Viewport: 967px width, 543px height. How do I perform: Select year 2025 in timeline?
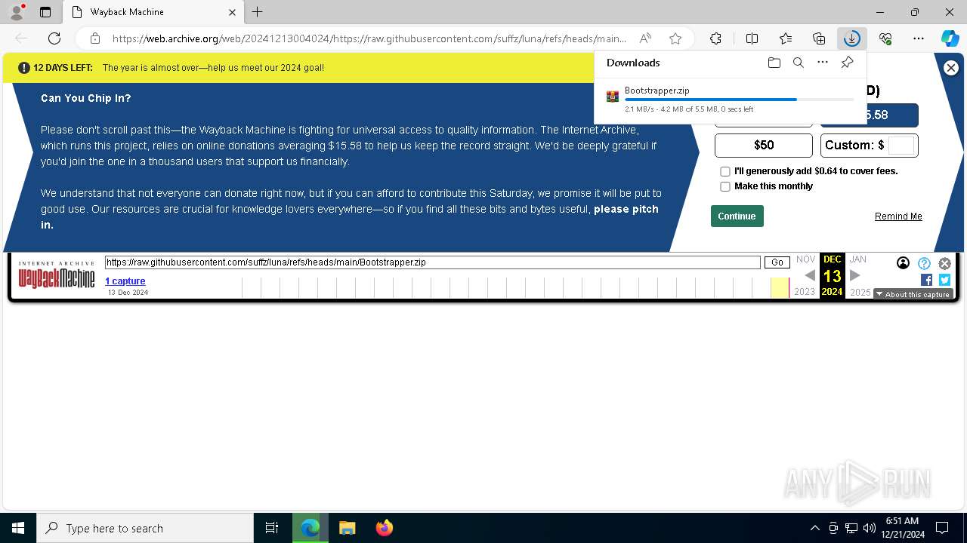860,292
